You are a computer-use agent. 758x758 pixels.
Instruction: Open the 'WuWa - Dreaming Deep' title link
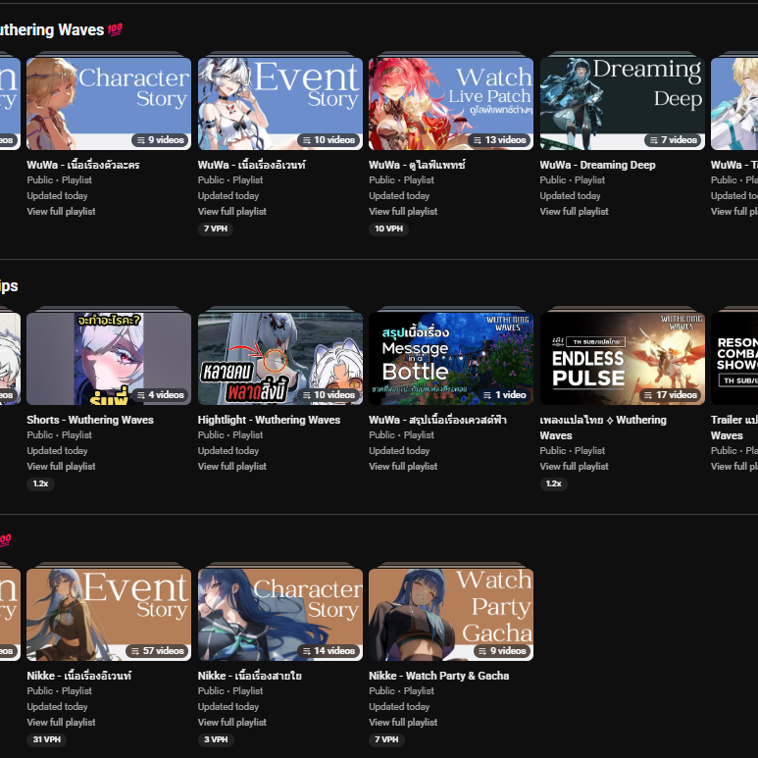tap(597, 165)
